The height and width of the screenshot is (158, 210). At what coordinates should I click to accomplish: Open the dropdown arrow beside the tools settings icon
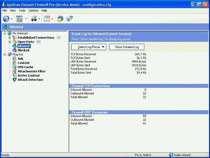(x=26, y=19)
